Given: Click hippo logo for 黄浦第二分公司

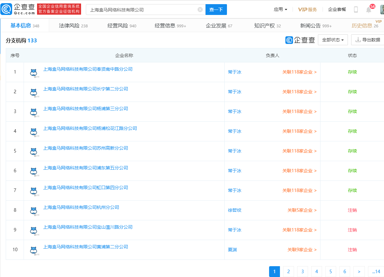Looking at the screenshot, I should pyautogui.click(x=34, y=250).
